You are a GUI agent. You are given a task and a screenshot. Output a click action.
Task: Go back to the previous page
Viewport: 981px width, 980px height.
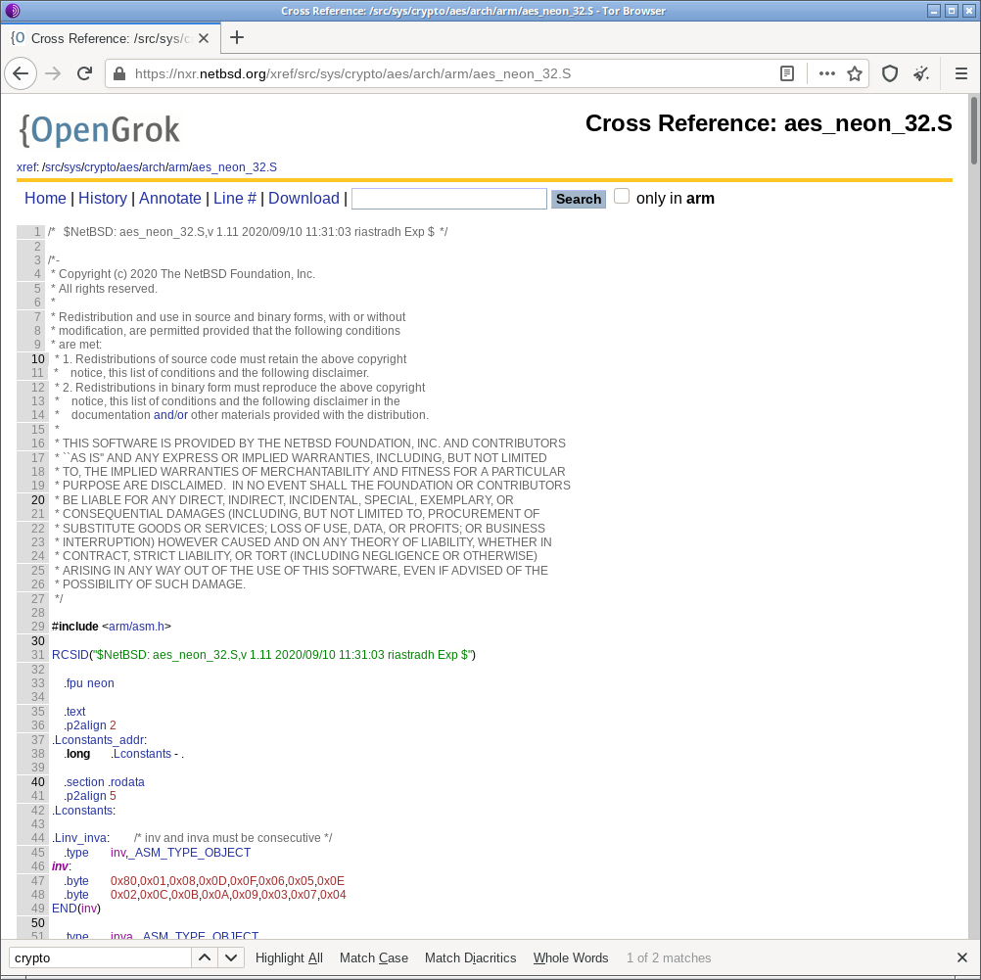[x=21, y=73]
